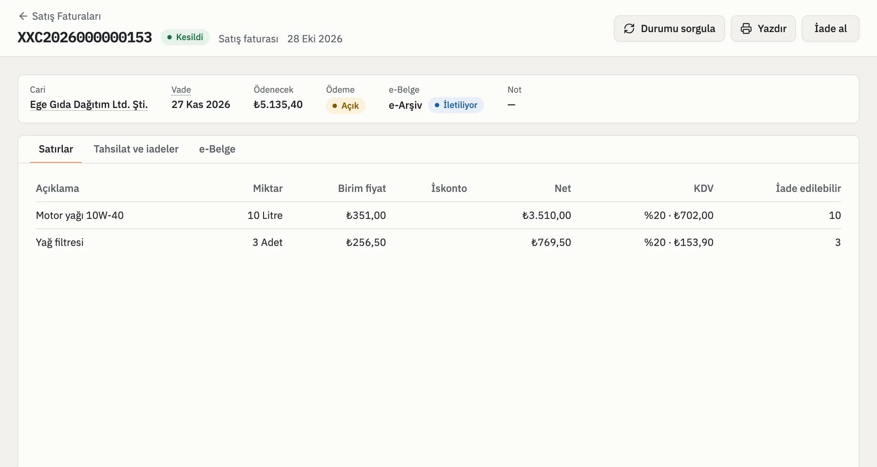Select the Satırlar tab
This screenshot has width=877, height=467.
click(56, 149)
